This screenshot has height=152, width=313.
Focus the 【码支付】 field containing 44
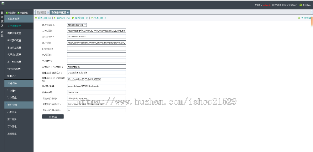96,110
